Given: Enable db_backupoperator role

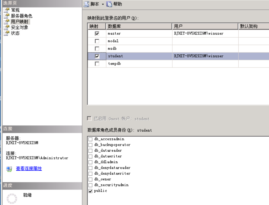Looking at the screenshot, I should [x=90, y=145].
